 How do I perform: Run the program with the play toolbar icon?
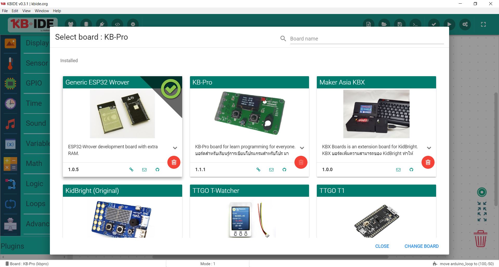pyautogui.click(x=449, y=24)
